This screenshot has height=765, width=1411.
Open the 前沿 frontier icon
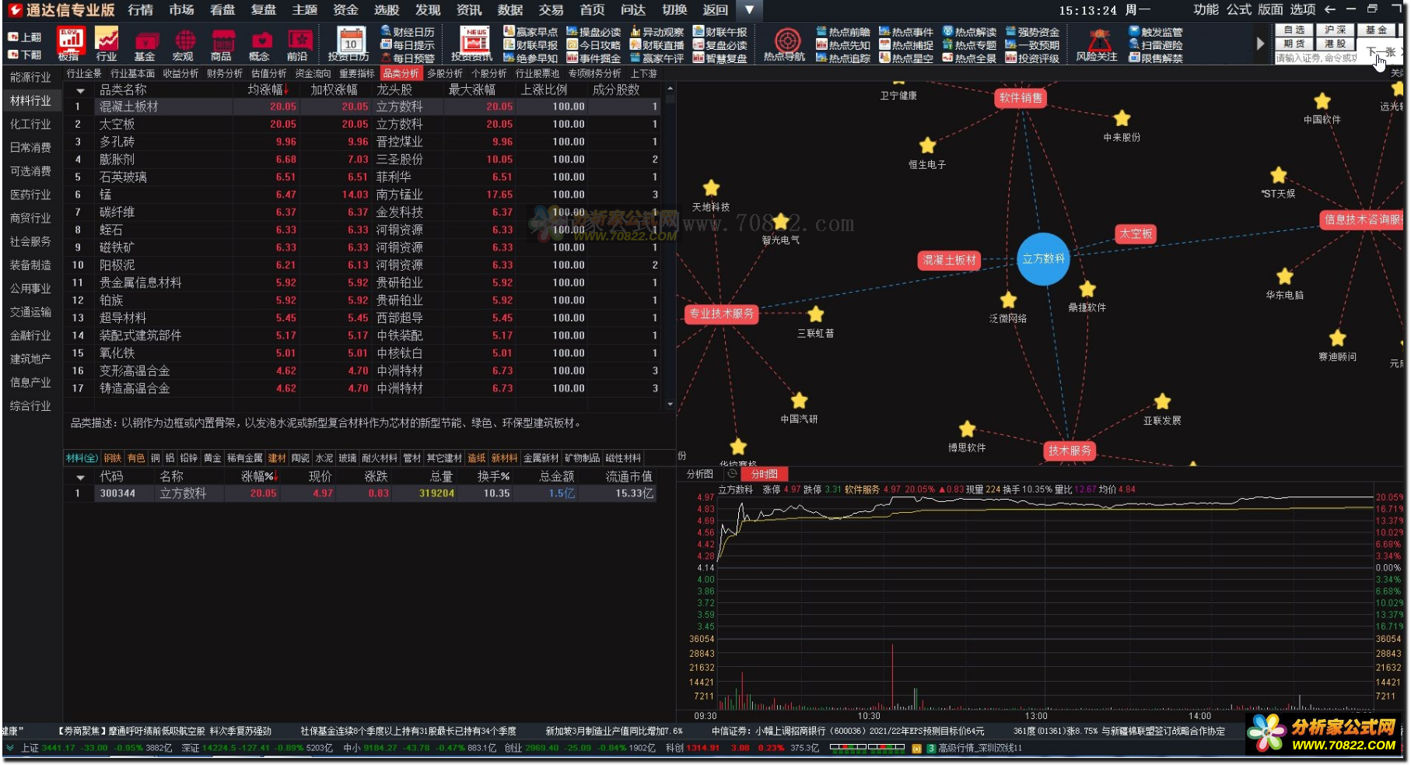coord(299,45)
